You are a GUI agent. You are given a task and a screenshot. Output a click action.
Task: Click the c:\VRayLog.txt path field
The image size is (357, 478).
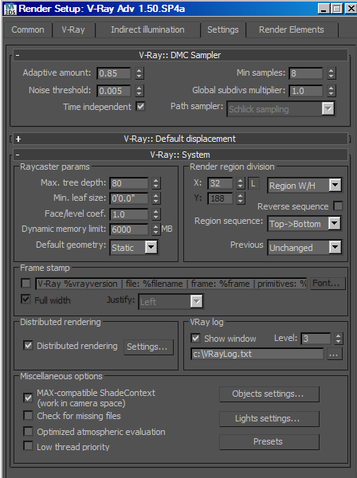tap(257, 354)
